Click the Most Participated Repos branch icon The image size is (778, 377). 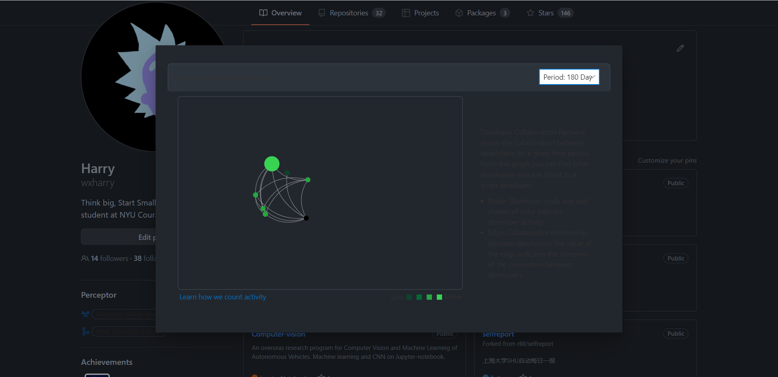coord(85,331)
